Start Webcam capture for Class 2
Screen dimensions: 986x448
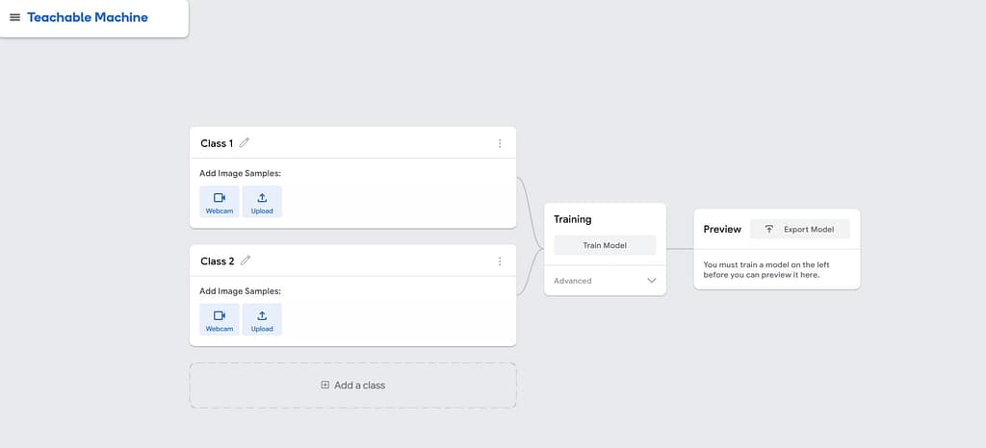220,319
